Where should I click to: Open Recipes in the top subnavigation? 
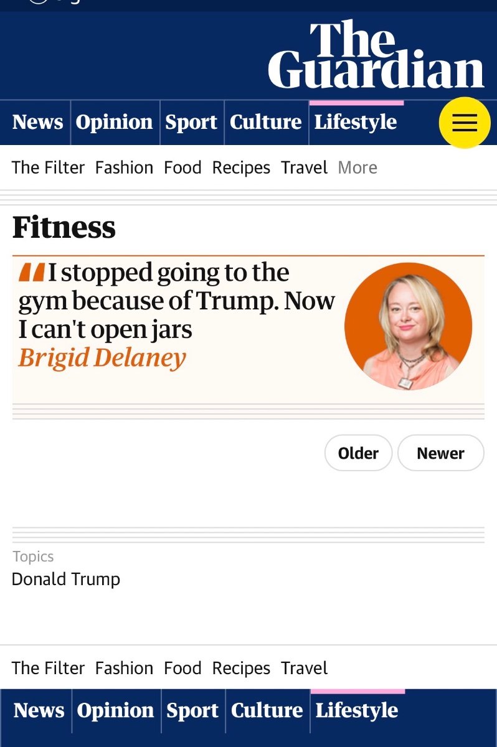(241, 167)
